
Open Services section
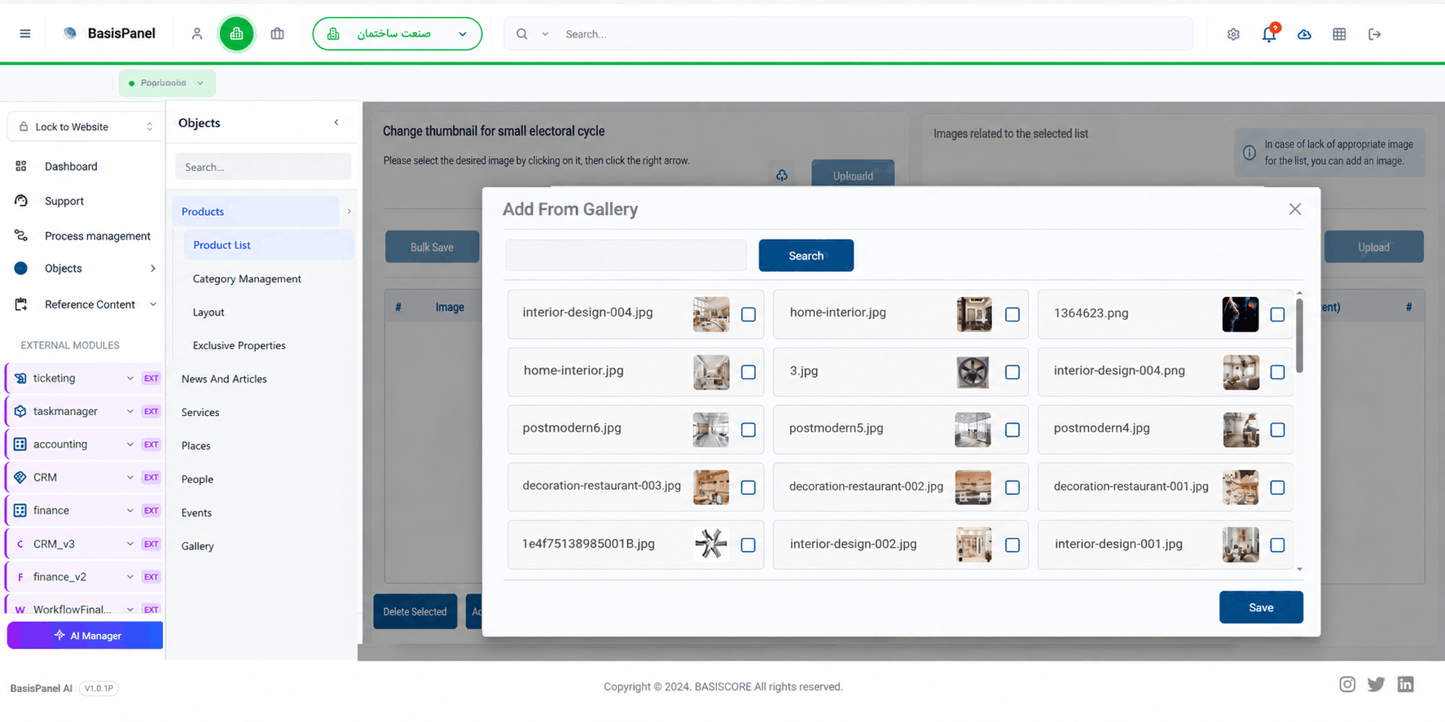(x=200, y=413)
